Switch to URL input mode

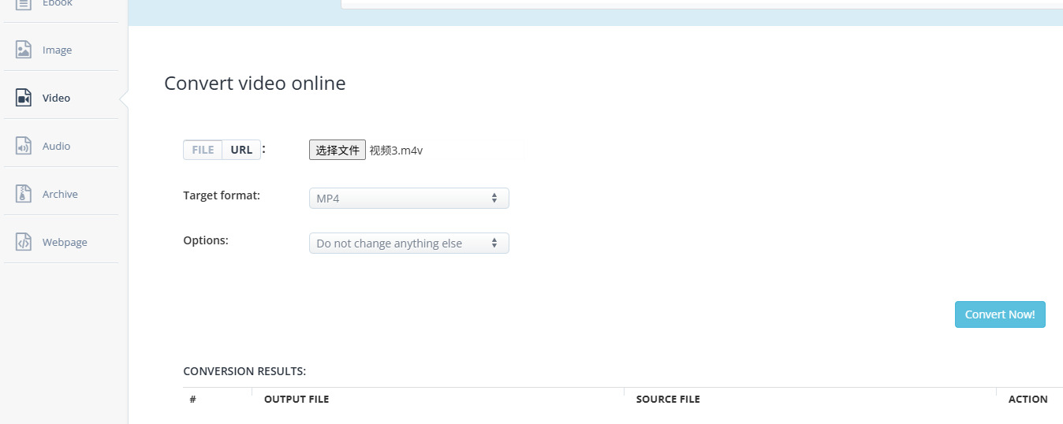(241, 150)
